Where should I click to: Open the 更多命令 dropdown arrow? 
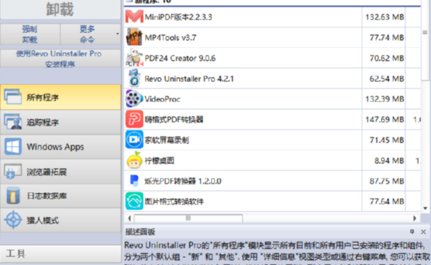coord(117,34)
